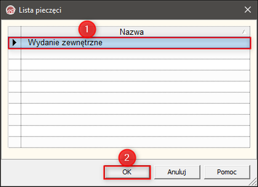Click the Lista pieczęci title text
The height and width of the screenshot is (187, 258).
(40, 10)
